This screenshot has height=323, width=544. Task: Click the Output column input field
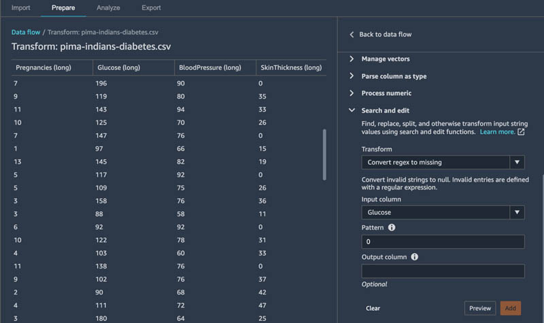(x=443, y=271)
